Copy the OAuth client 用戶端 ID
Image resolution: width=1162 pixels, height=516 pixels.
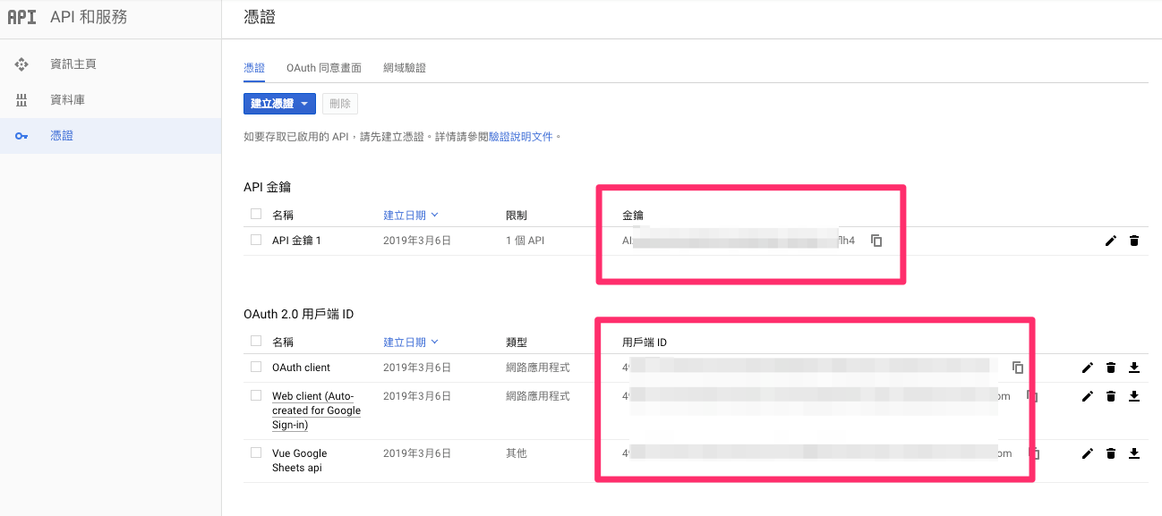[x=1018, y=368]
